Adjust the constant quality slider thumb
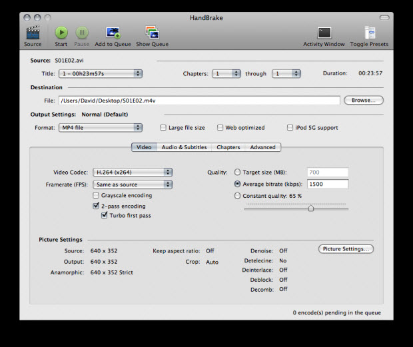This screenshot has width=413, height=347. [x=311, y=208]
